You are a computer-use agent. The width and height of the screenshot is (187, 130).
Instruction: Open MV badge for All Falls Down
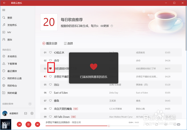point(73,117)
